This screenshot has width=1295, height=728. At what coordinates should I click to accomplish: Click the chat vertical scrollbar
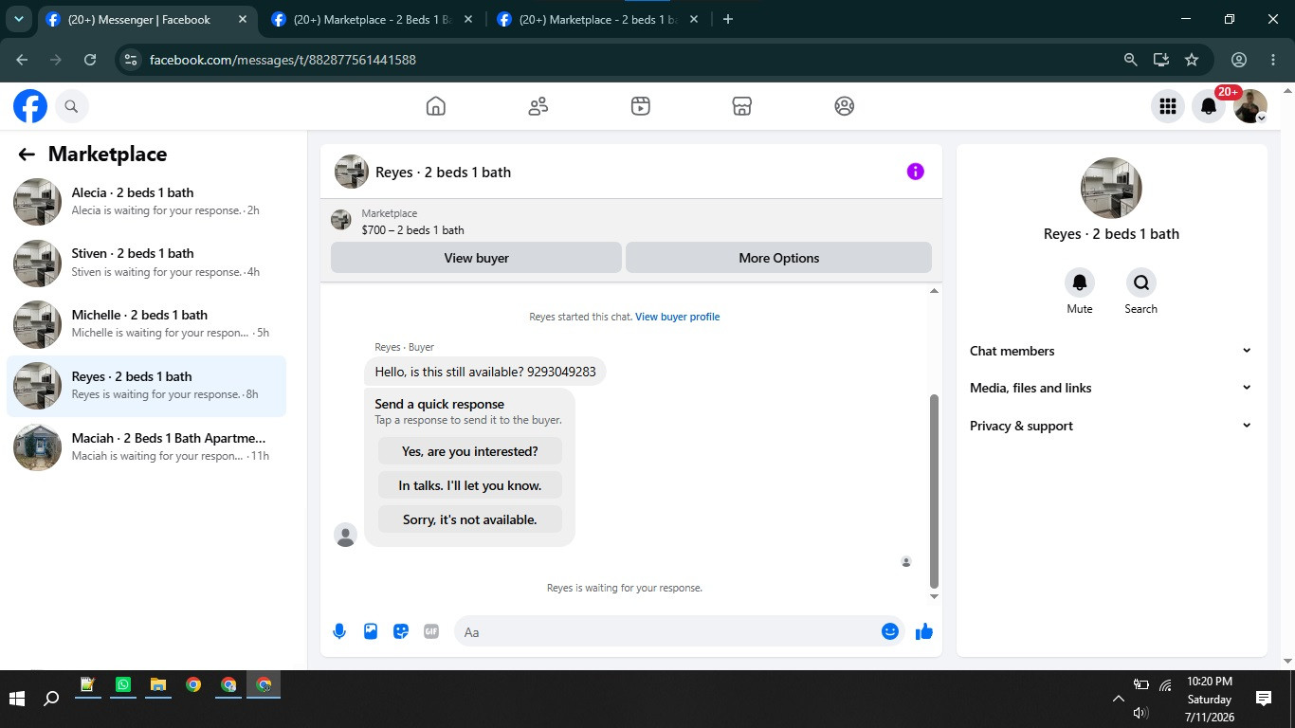[x=934, y=491]
